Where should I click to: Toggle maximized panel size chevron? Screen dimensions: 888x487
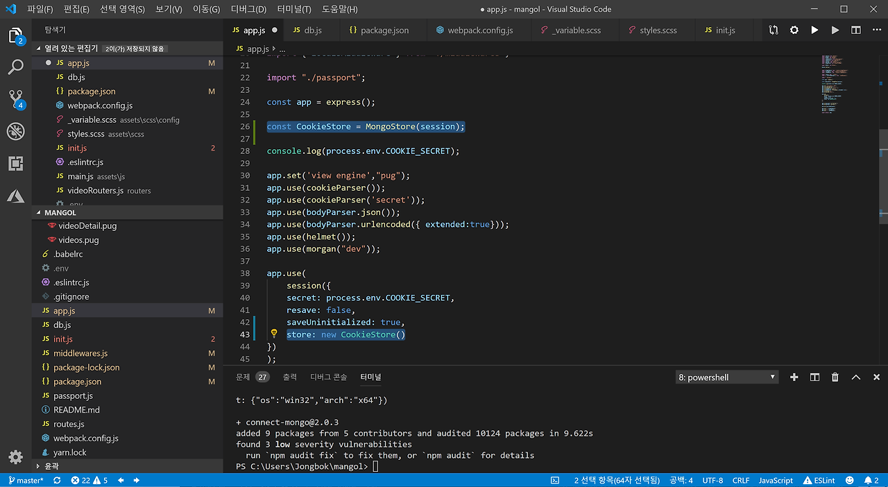click(856, 377)
